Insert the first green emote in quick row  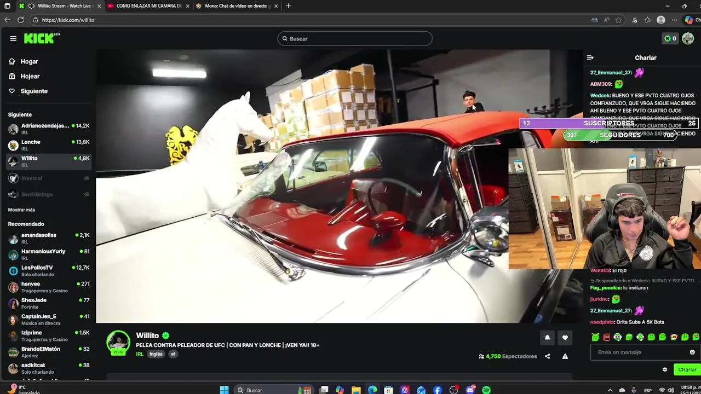595,337
